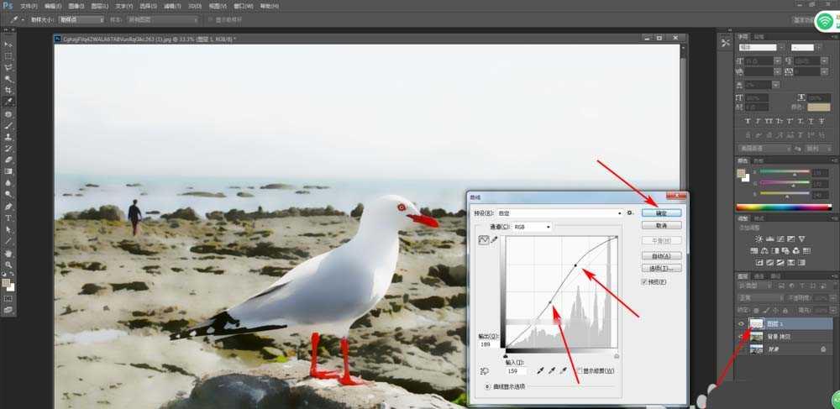Screen dimensions: 840x409
Task: Click the Auto button in Curves
Action: coord(662,256)
